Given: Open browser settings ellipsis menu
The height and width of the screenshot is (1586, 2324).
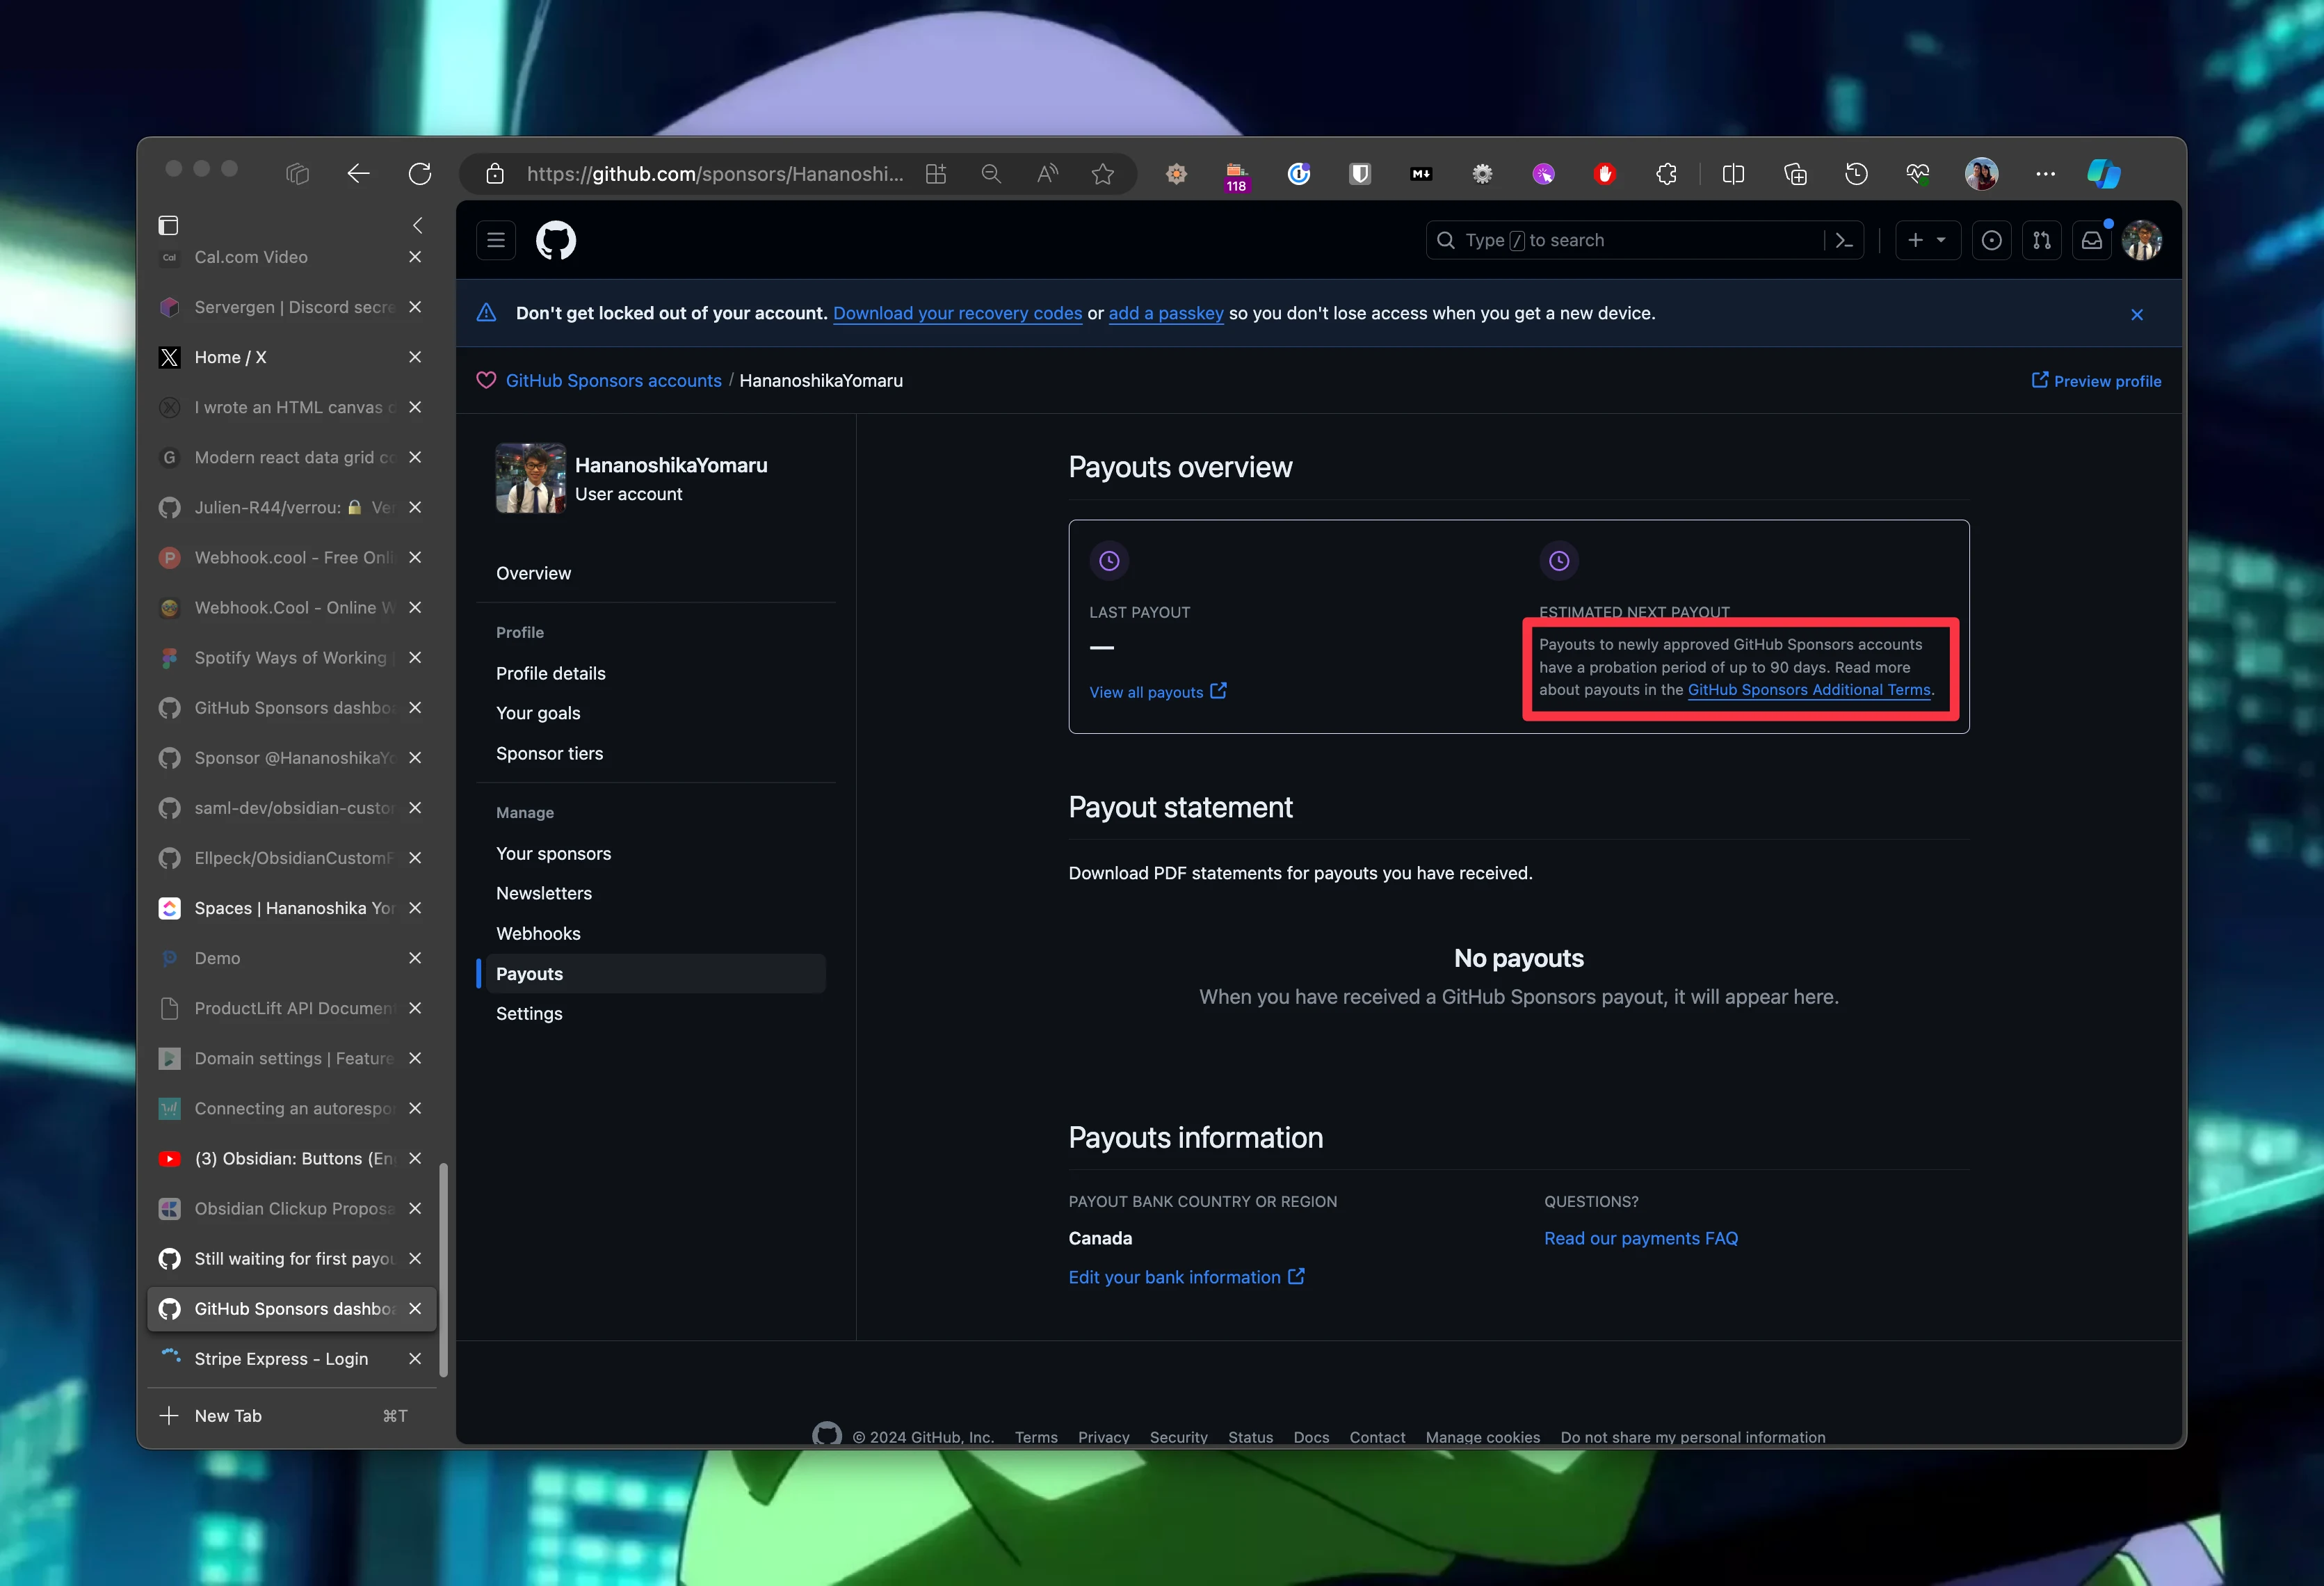Looking at the screenshot, I should [x=2045, y=174].
